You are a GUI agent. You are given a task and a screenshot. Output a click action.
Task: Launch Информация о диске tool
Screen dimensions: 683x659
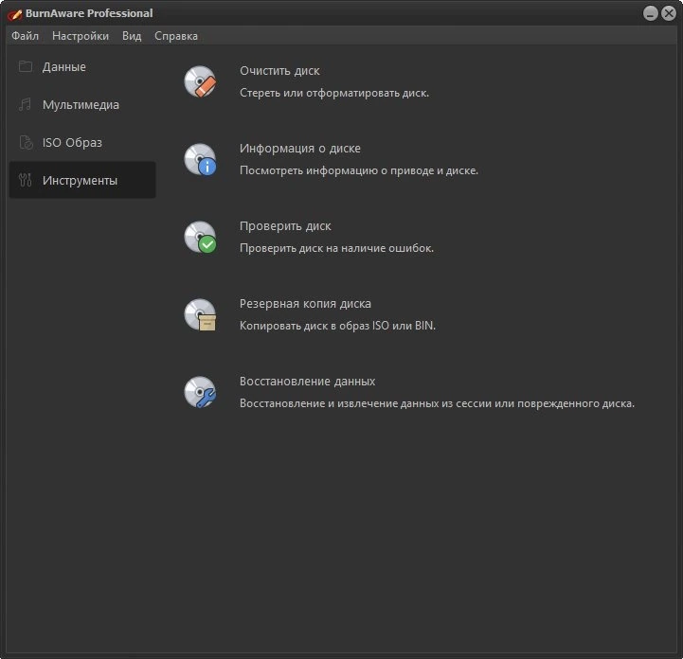click(300, 149)
